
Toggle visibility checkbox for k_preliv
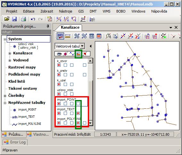(x=59, y=75)
